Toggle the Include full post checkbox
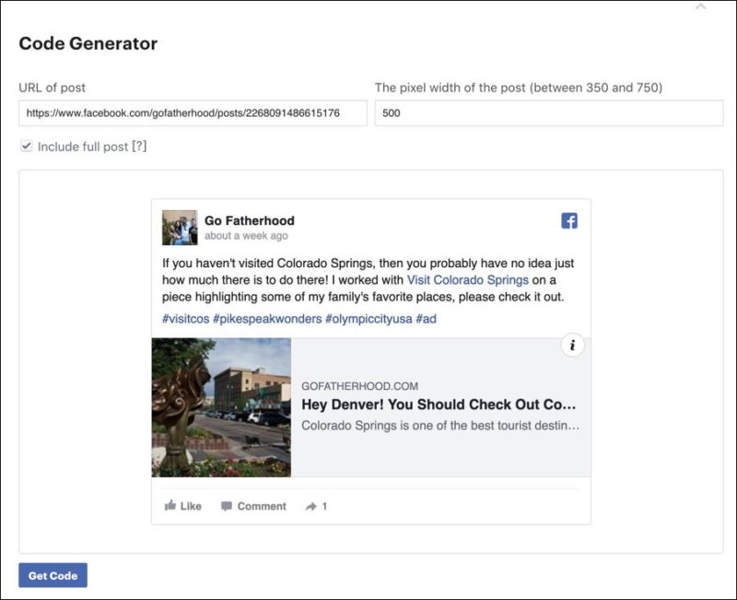The width and height of the screenshot is (737, 600). point(27,146)
